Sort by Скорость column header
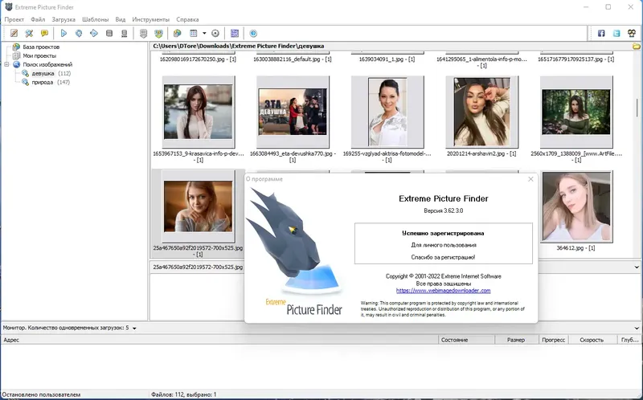This screenshot has height=400, width=643. coord(592,340)
